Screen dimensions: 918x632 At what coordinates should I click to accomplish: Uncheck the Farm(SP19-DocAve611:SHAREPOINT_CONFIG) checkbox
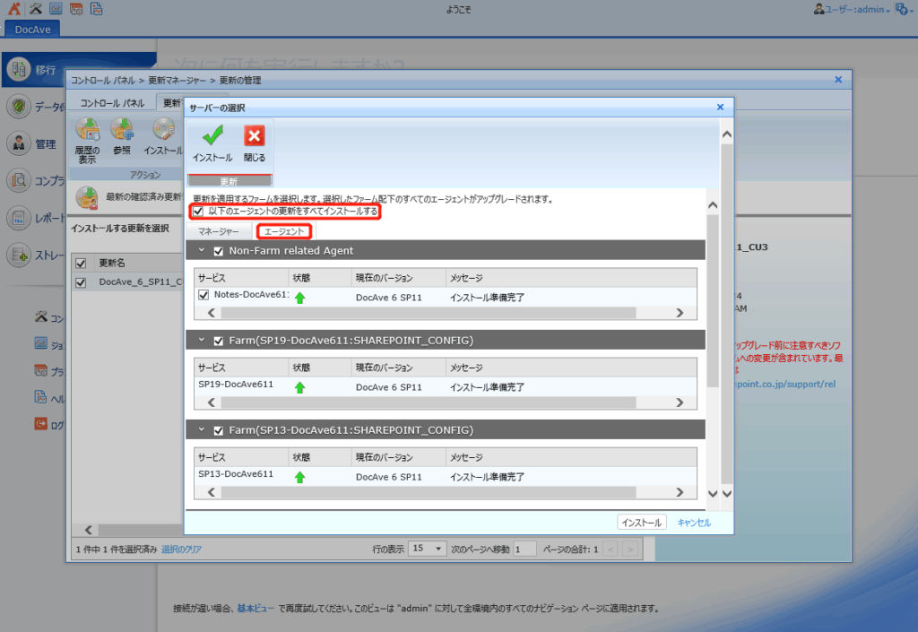[x=219, y=341]
